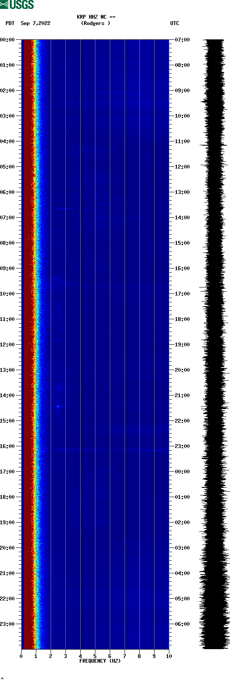Click the '23:00' UTC time label

(182, 446)
